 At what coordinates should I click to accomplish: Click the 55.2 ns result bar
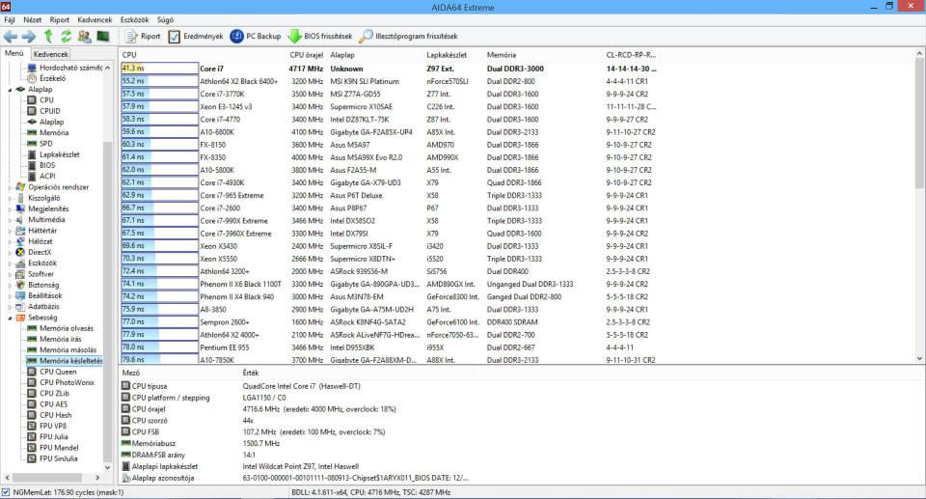coord(159,81)
